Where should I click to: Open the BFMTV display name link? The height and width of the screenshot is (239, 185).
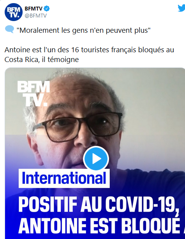pyautogui.click(x=33, y=9)
